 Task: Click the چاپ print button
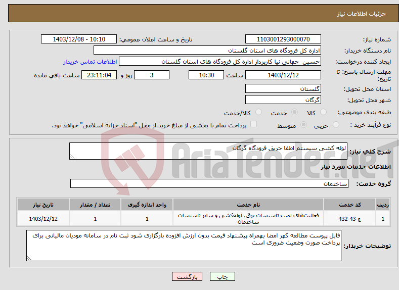[223, 276]
